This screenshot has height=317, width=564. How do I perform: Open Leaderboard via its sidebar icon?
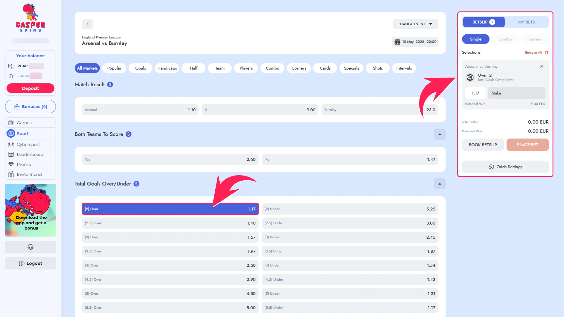[x=11, y=154]
